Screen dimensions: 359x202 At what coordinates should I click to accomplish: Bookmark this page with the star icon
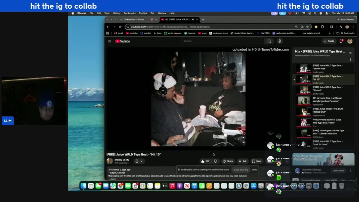(307, 27)
